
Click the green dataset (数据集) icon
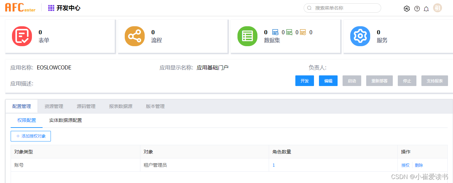point(247,36)
